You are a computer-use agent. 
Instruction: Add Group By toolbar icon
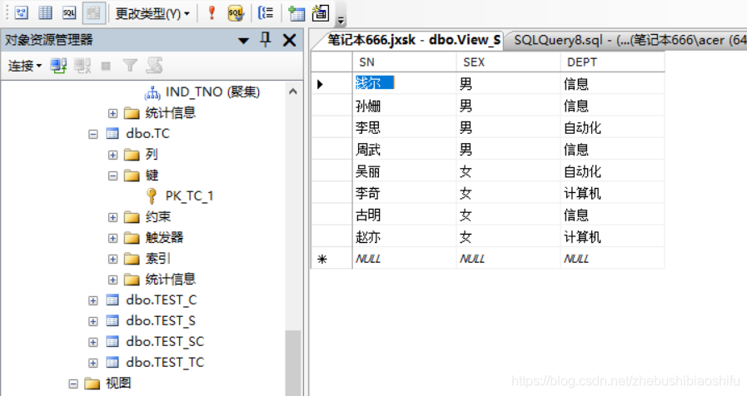(x=266, y=12)
